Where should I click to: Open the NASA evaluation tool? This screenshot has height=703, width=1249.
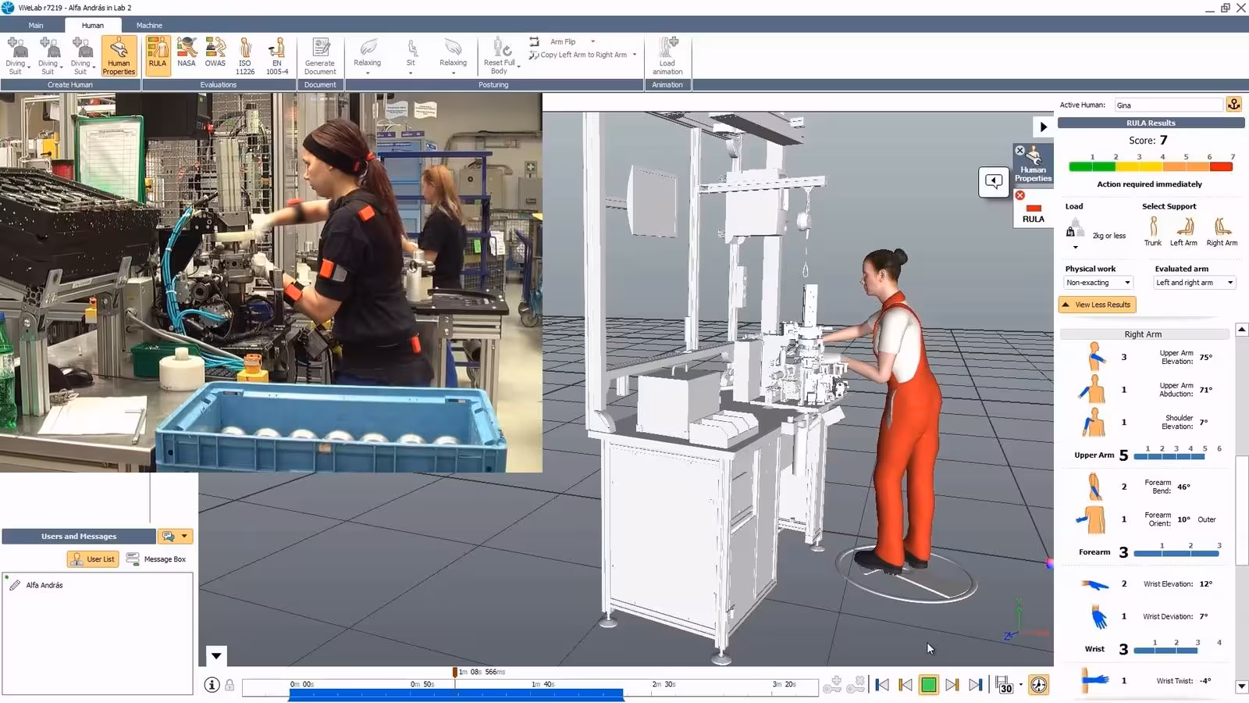187,53
